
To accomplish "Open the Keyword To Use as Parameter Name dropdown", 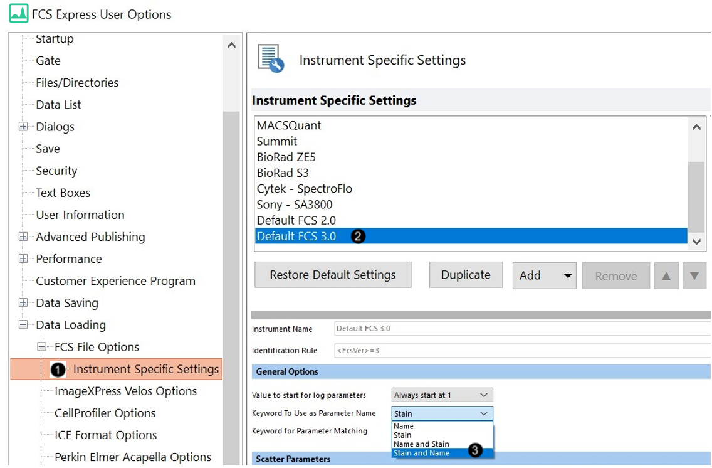I will [x=442, y=413].
